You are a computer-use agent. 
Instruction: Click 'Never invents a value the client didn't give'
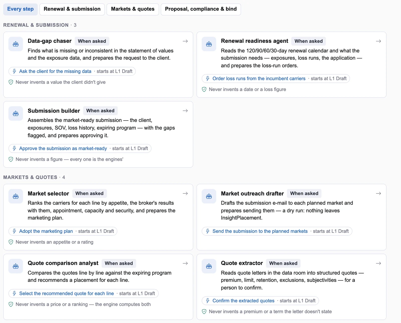pos(60,82)
